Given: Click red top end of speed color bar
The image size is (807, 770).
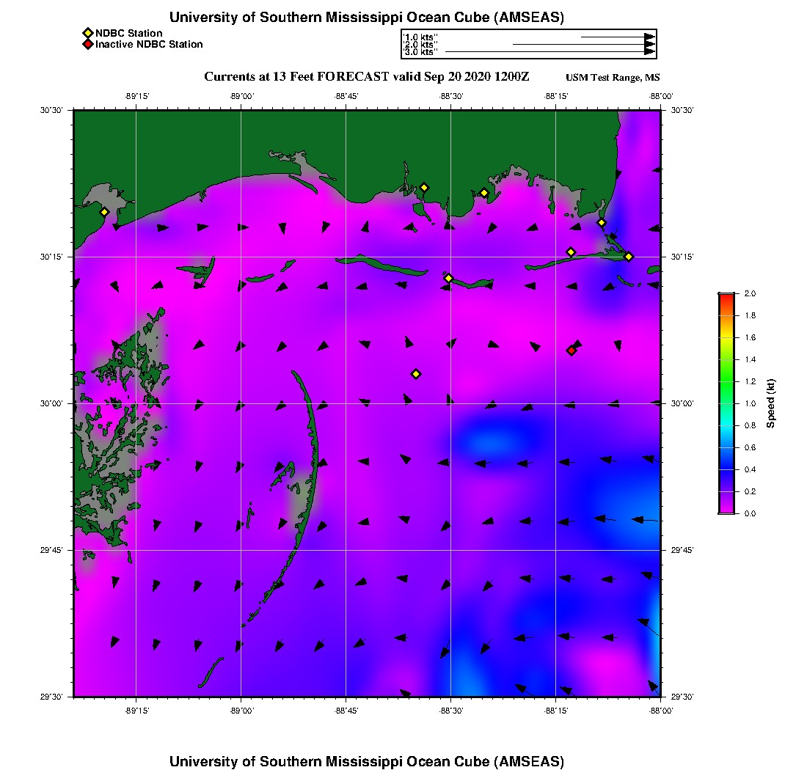Looking at the screenshot, I should coord(726,296).
